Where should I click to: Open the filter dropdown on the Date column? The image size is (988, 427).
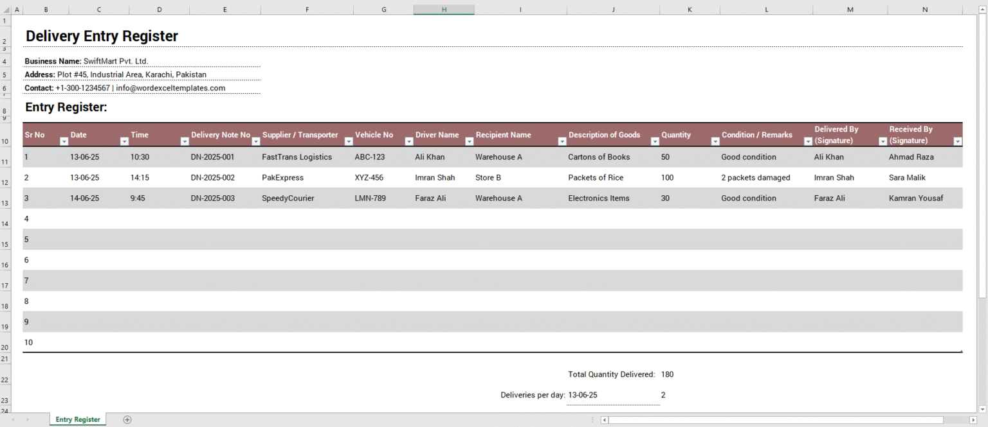[x=123, y=141]
